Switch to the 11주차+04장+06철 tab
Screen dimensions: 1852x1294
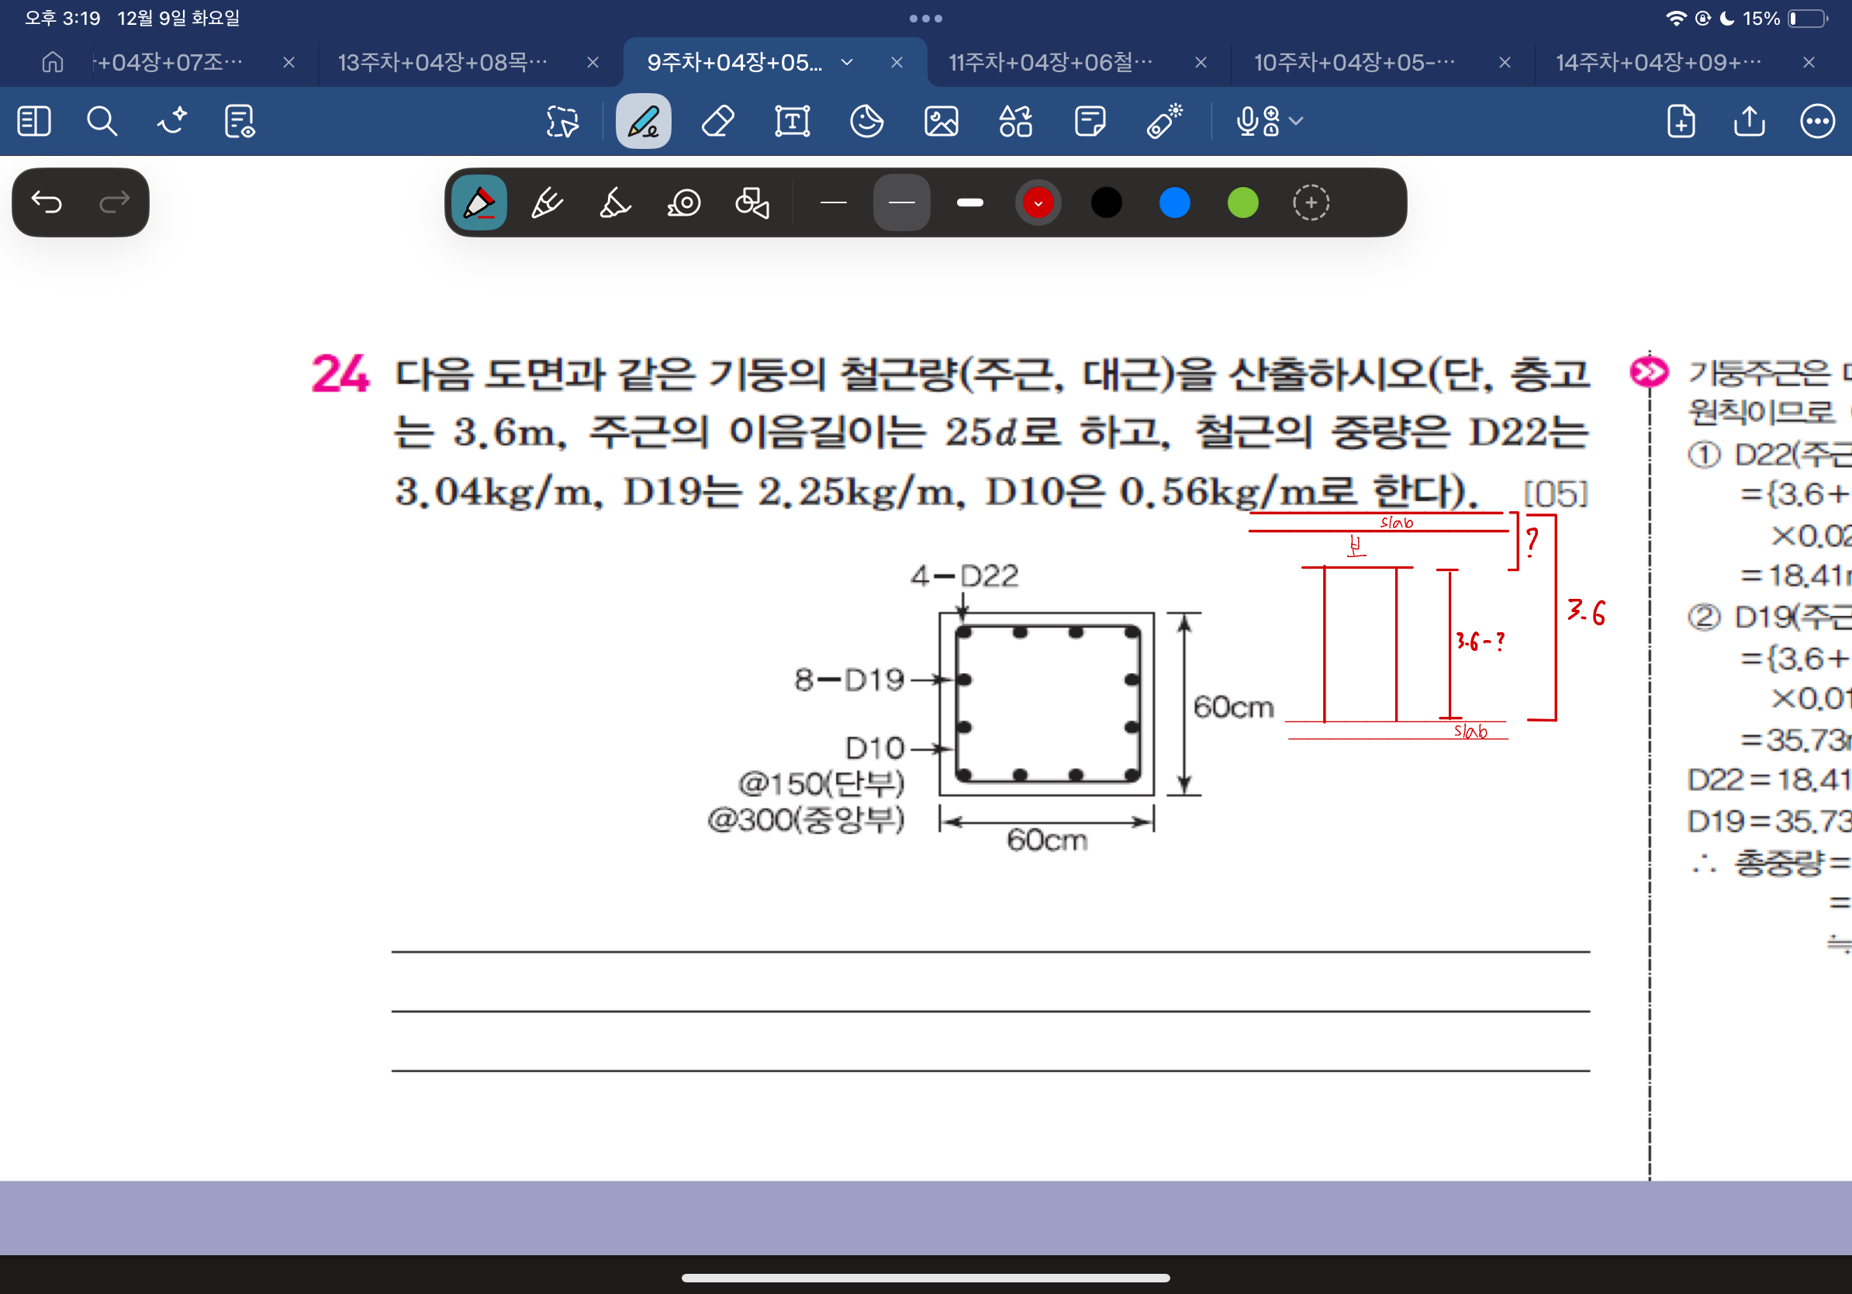click(1050, 62)
